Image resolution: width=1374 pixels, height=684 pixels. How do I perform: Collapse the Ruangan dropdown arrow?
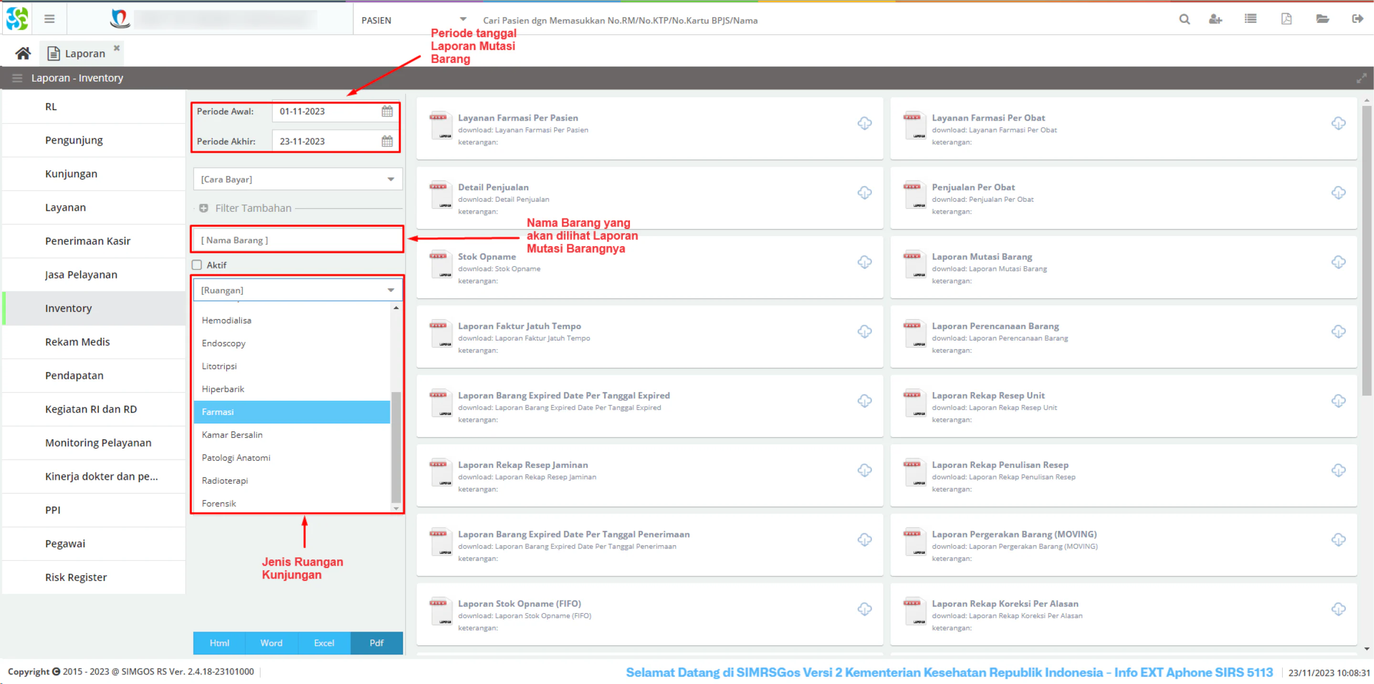391,290
